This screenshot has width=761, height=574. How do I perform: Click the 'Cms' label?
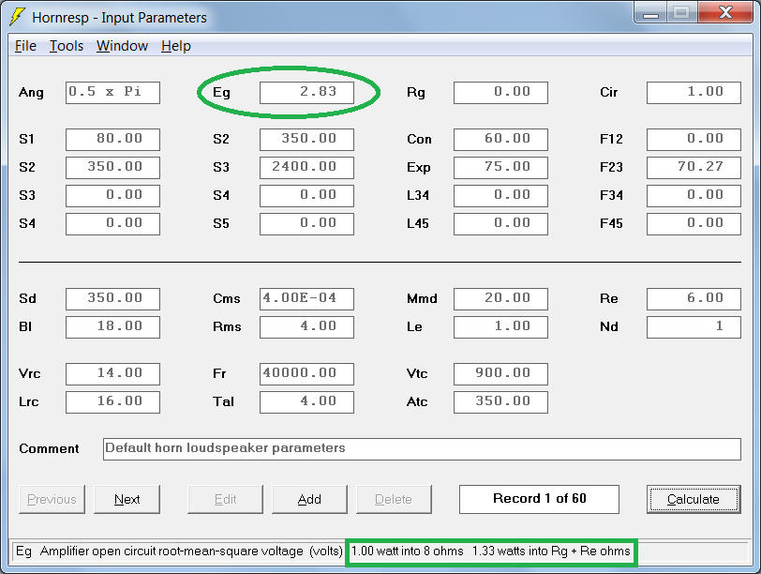pyautogui.click(x=227, y=298)
